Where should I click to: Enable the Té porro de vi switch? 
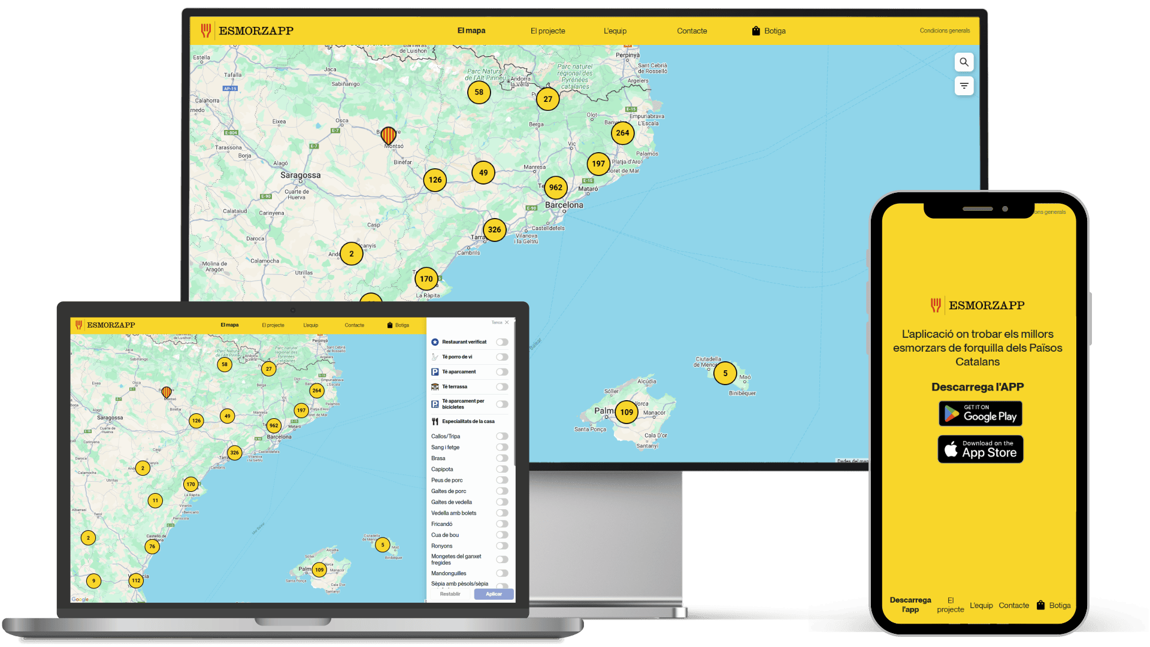click(x=502, y=357)
